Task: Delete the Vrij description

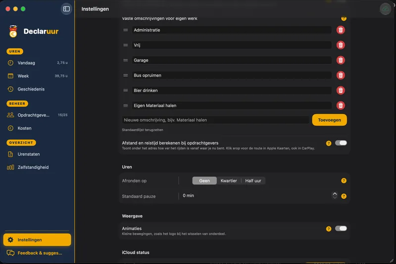Action: point(341,45)
